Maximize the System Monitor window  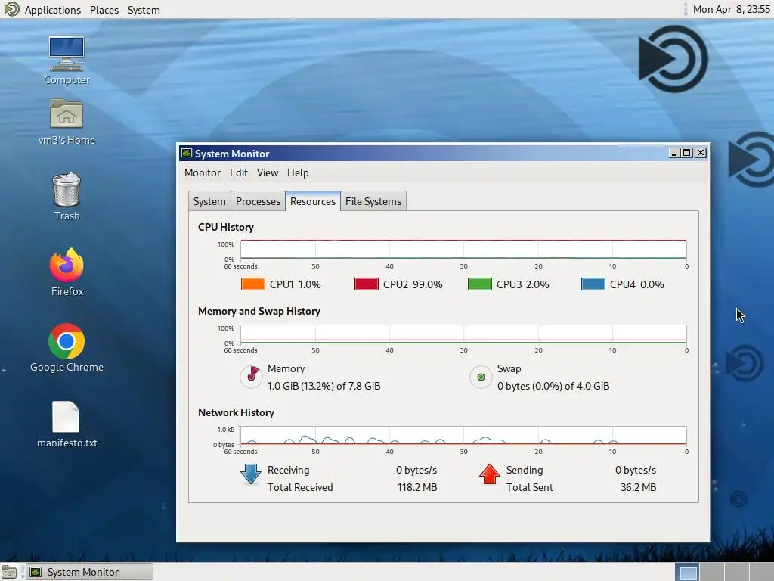click(686, 153)
